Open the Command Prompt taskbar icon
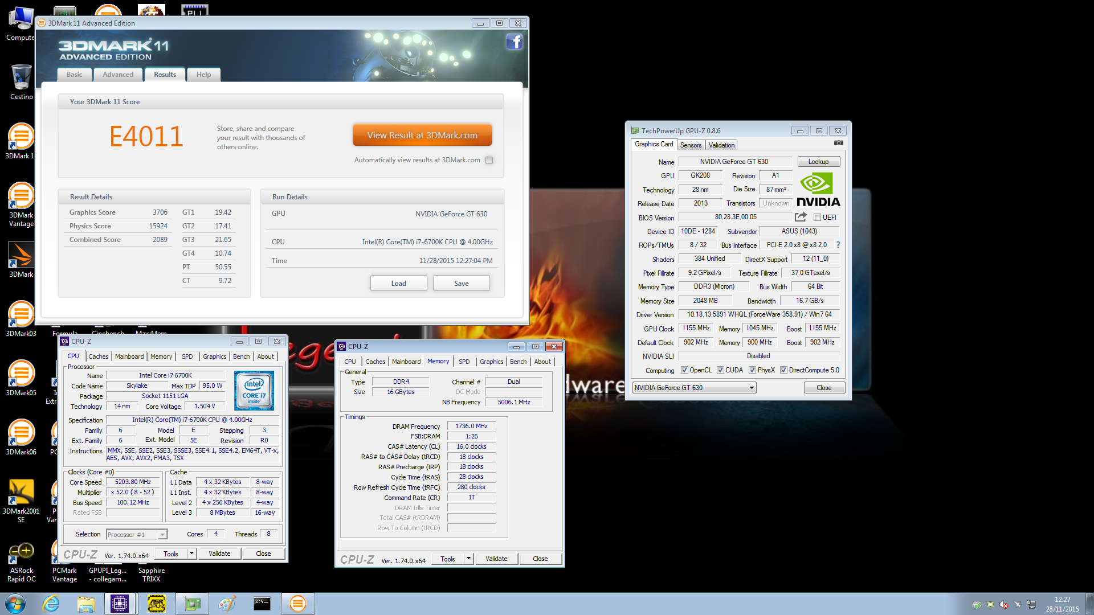 click(262, 604)
